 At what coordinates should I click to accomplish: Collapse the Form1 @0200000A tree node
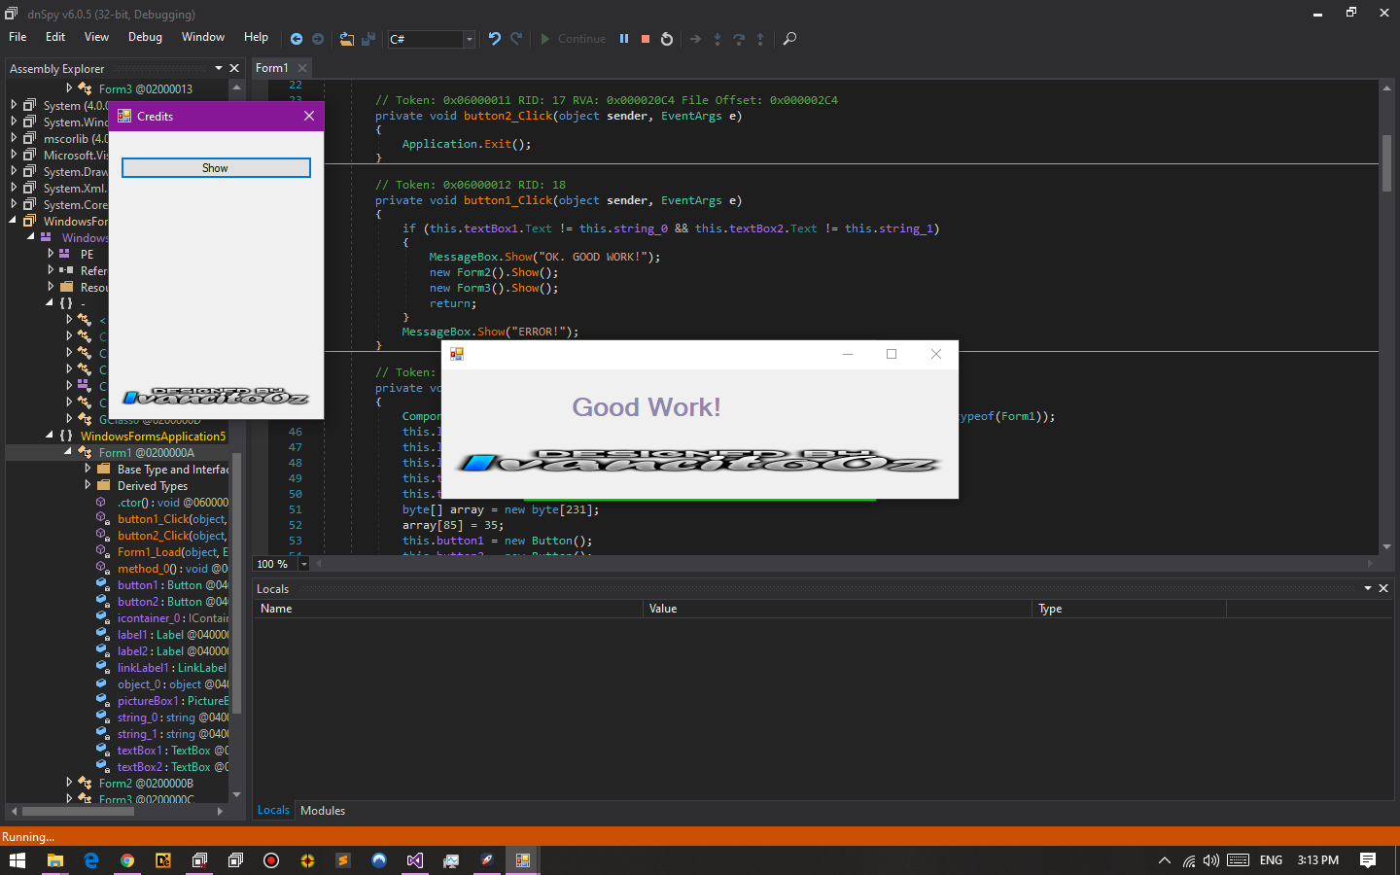tap(68, 452)
